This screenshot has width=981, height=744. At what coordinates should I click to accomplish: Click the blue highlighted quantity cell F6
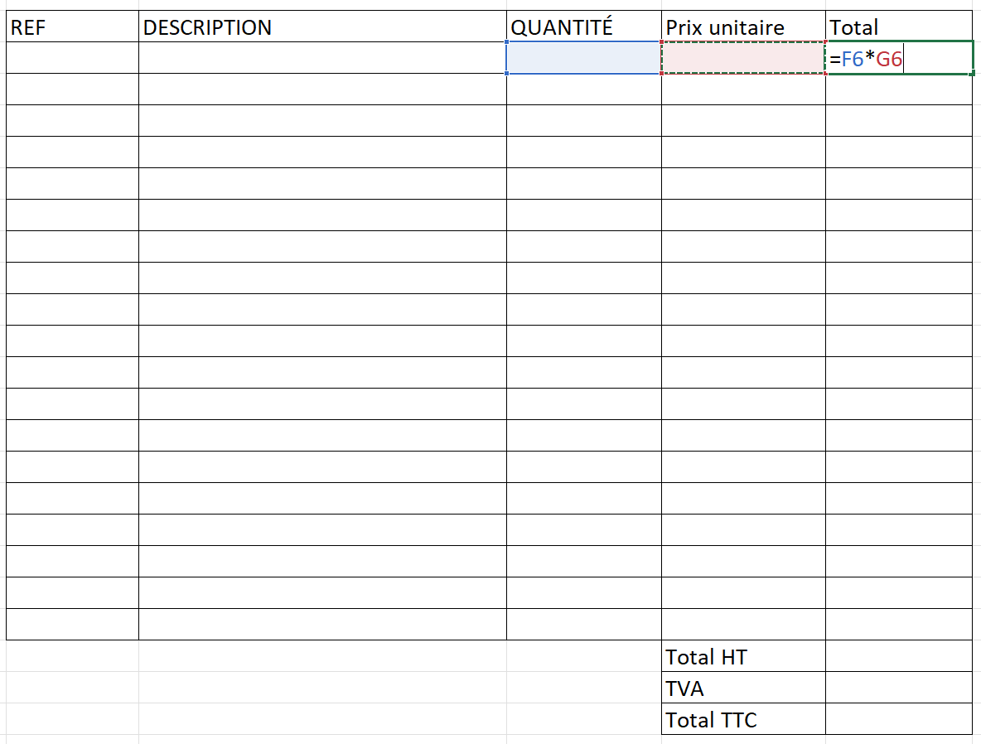click(583, 58)
